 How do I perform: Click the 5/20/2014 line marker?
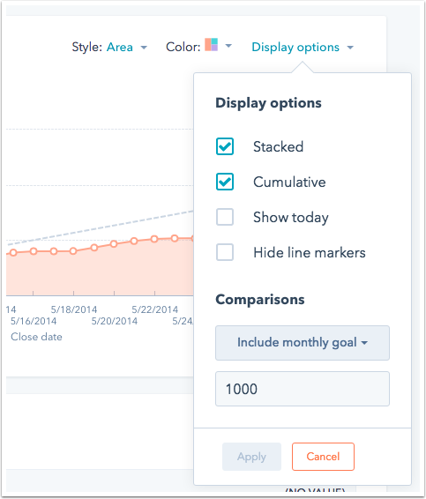[114, 244]
